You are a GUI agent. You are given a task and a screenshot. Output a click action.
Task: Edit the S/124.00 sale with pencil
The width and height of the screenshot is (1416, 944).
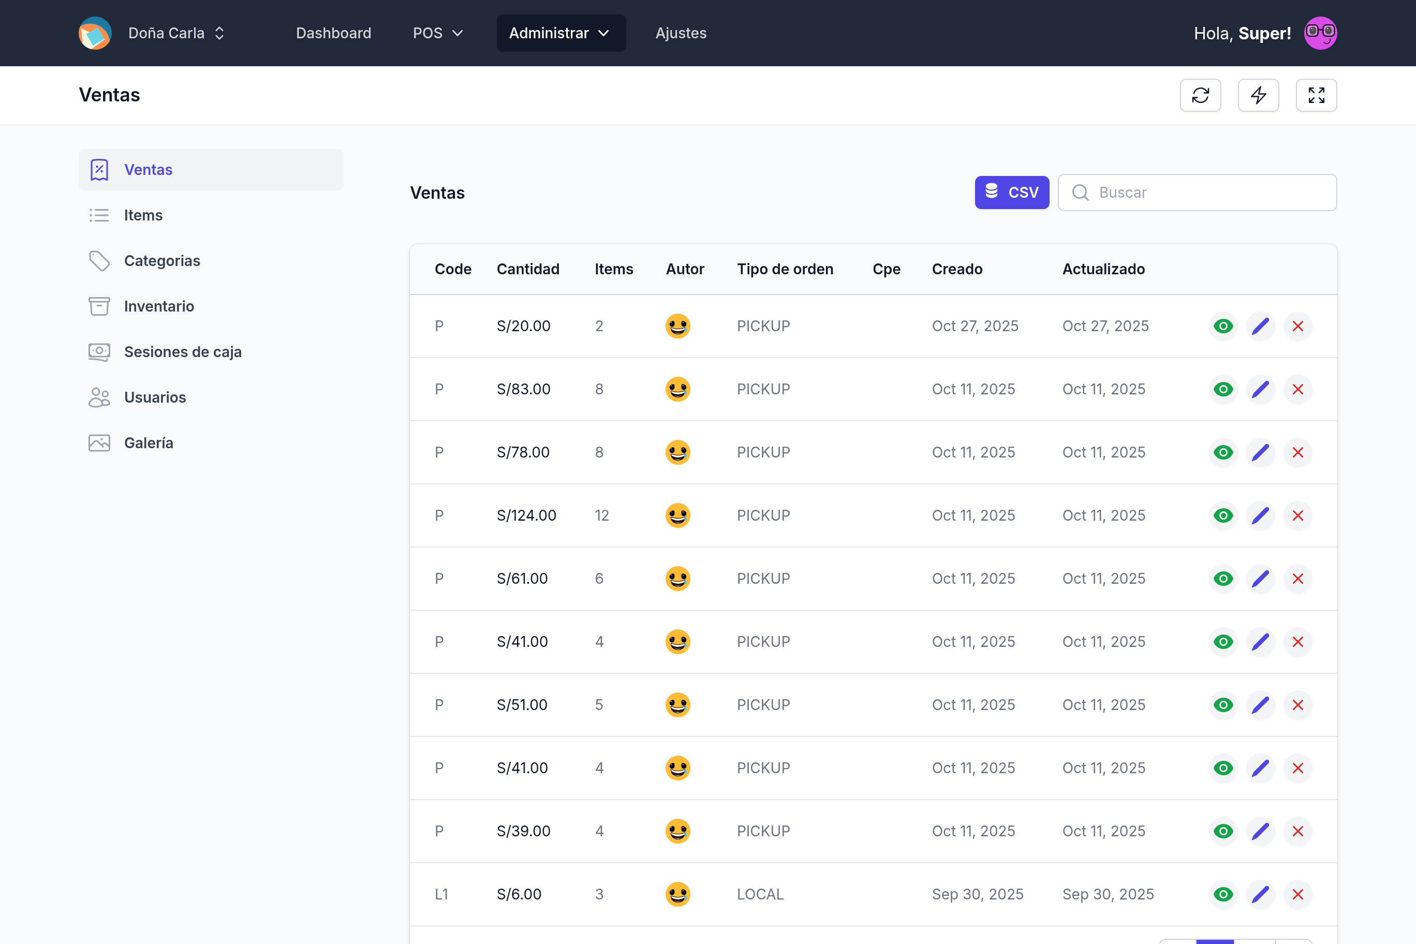(1261, 516)
